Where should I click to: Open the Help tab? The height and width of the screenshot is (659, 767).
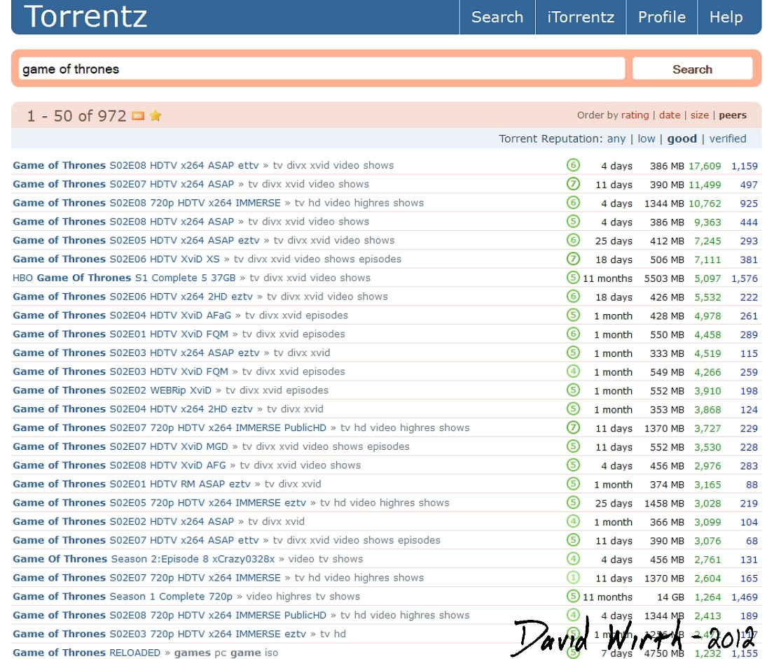pos(726,17)
